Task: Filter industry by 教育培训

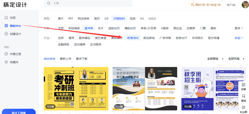Action: (133, 38)
